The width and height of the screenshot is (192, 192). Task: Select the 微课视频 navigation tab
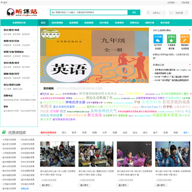coord(89,23)
